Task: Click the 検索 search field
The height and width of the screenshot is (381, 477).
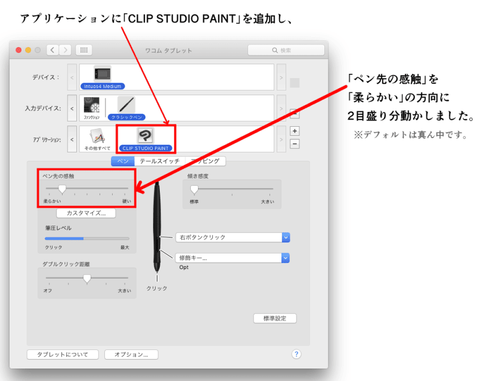Action: 286,50
